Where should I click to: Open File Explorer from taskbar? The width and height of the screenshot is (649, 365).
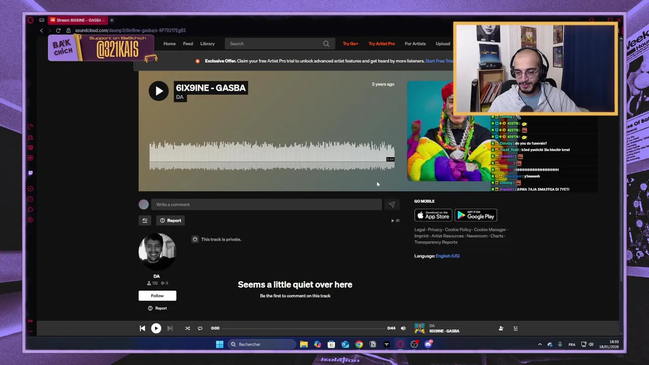(x=304, y=345)
